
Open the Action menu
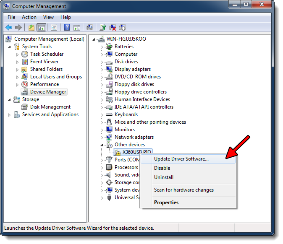(x=29, y=17)
